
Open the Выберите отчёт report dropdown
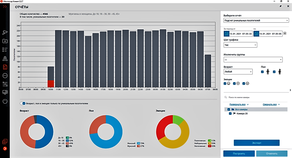[x=256, y=20]
